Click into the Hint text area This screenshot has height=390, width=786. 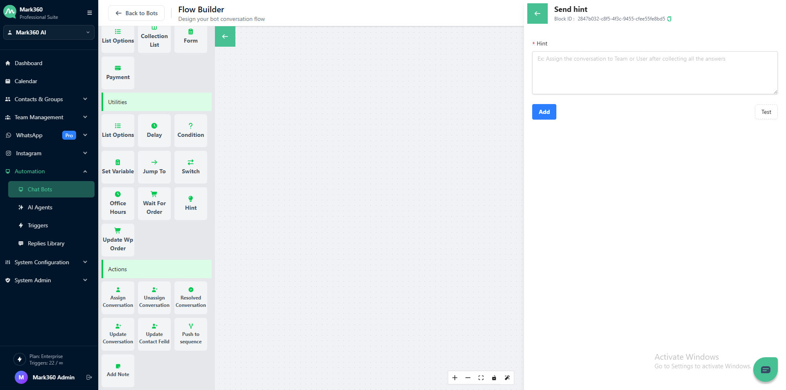coord(655,73)
